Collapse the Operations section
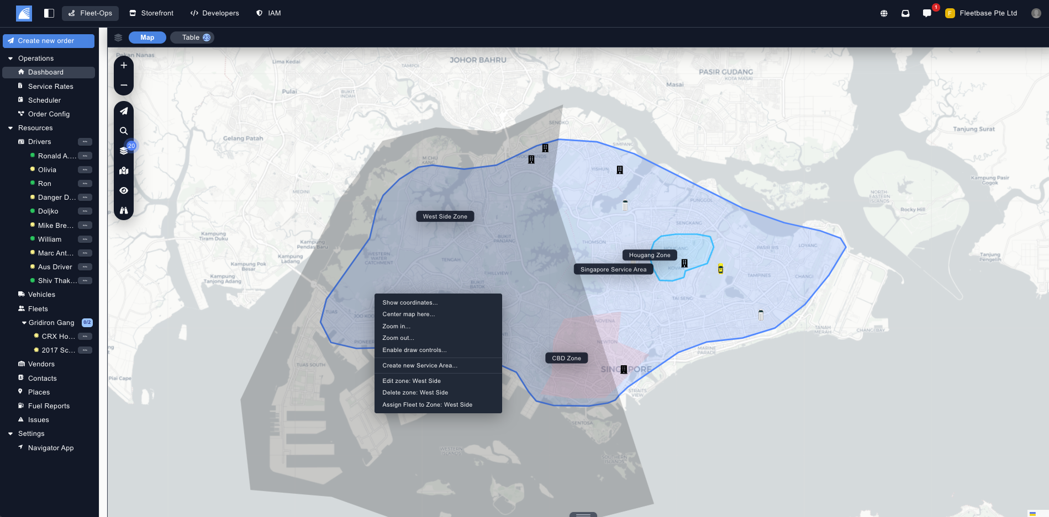This screenshot has height=517, width=1049. [x=10, y=58]
